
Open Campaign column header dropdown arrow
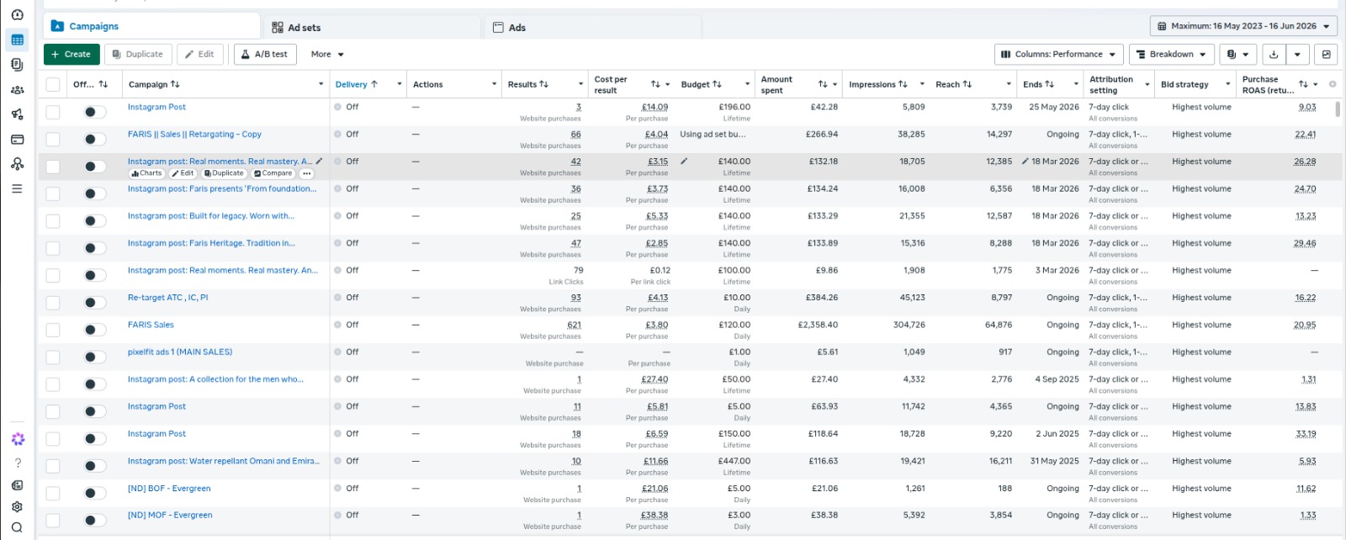[321, 84]
